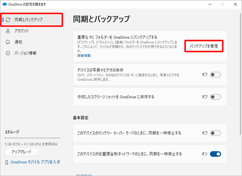
Task: Click the 基本設定 section heading
Action: click(81, 118)
